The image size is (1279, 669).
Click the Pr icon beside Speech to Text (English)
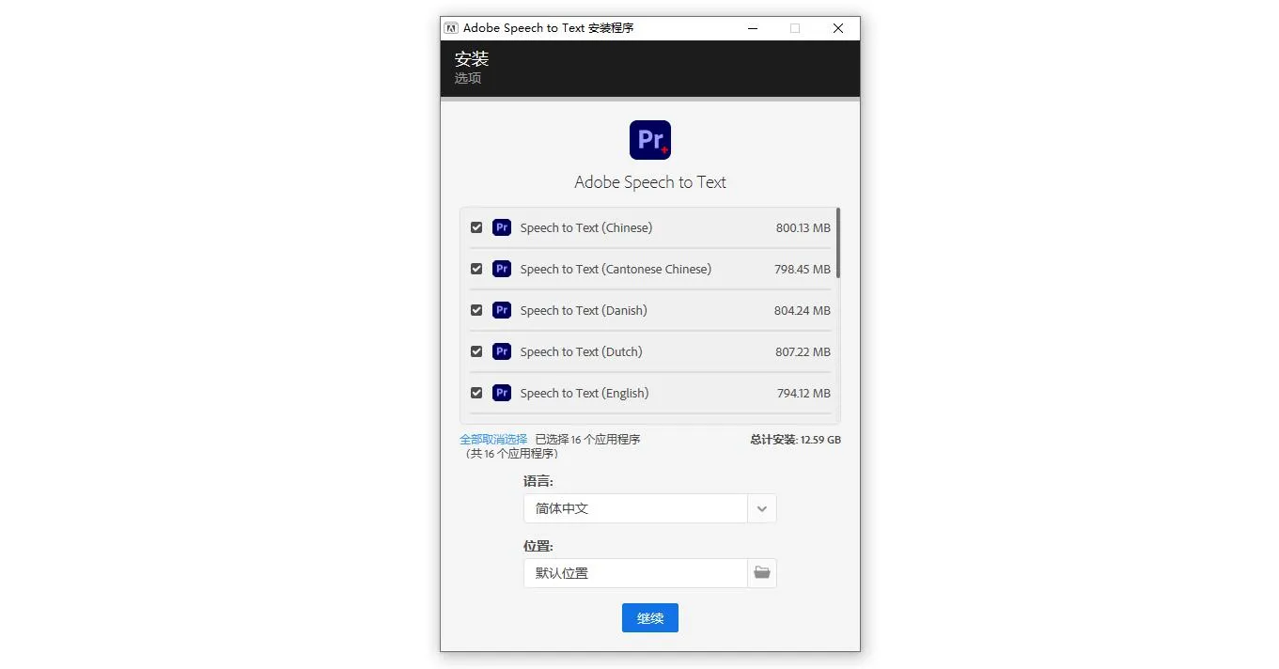point(502,393)
